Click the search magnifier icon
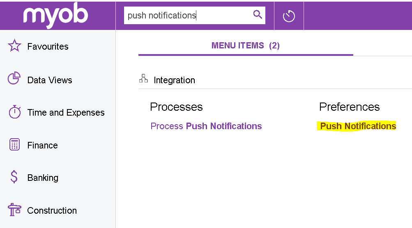 [258, 15]
